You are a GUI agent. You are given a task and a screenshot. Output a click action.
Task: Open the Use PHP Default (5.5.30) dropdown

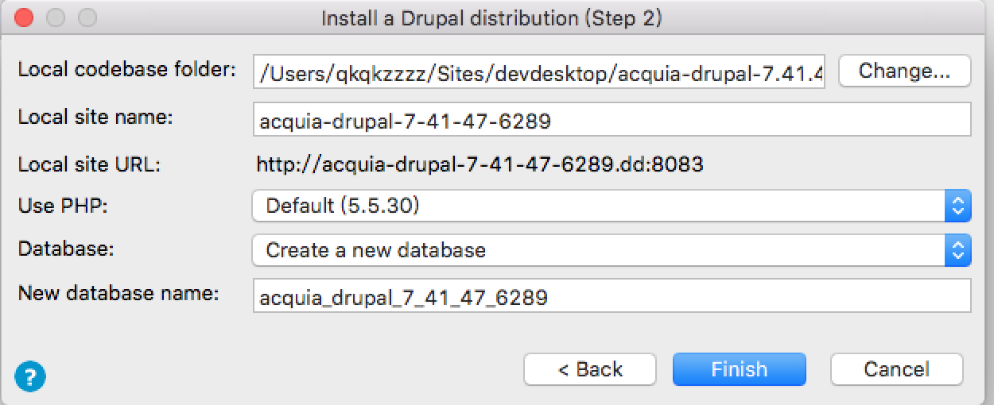pos(612,206)
